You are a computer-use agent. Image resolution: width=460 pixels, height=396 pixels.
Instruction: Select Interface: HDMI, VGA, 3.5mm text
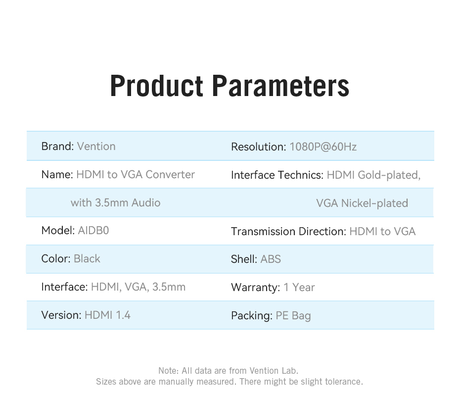113,287
